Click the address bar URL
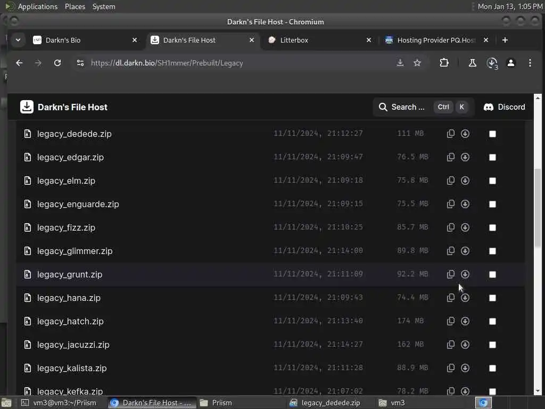 point(167,63)
